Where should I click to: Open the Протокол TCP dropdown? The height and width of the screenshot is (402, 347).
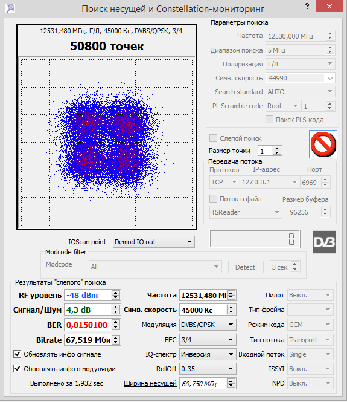point(224,182)
